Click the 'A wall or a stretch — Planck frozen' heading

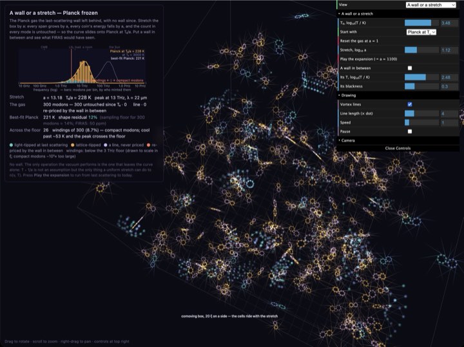53,13
